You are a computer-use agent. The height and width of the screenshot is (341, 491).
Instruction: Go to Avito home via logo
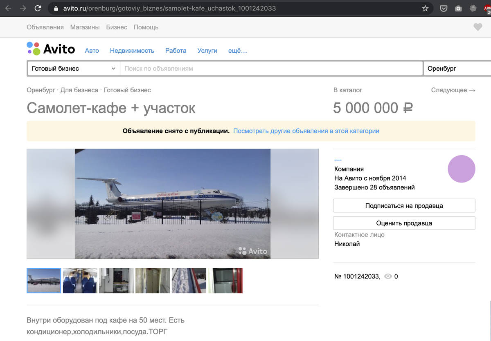click(51, 49)
